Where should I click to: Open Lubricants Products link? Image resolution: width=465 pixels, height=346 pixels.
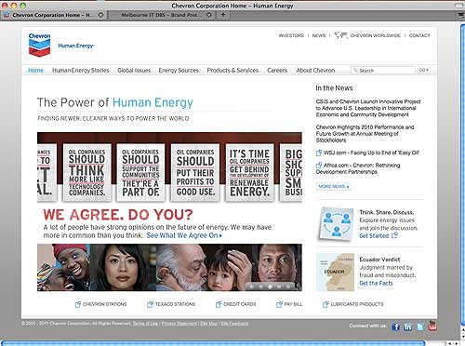(x=357, y=304)
